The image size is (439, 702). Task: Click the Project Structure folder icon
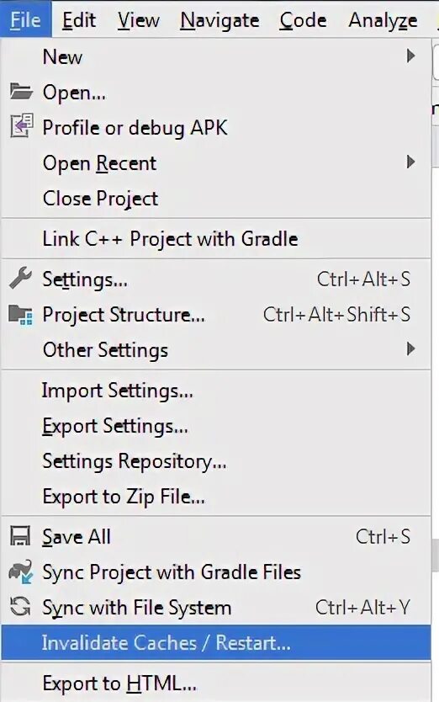tap(20, 314)
